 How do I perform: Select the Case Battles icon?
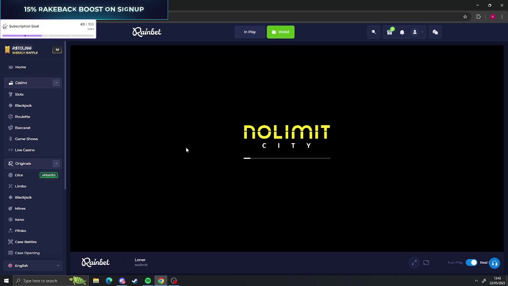pyautogui.click(x=11, y=242)
